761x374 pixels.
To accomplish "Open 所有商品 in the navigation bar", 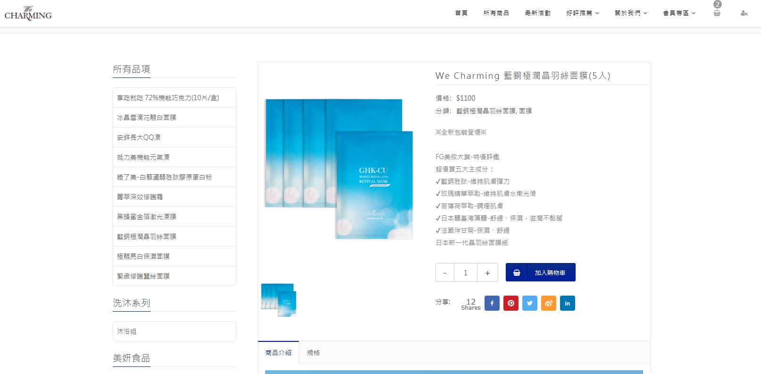I will click(496, 13).
